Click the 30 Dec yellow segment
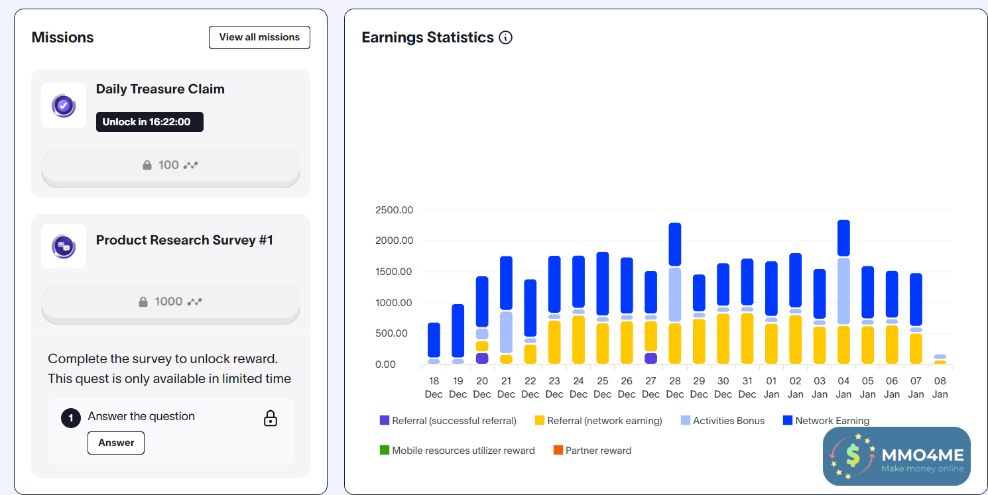 point(723,339)
